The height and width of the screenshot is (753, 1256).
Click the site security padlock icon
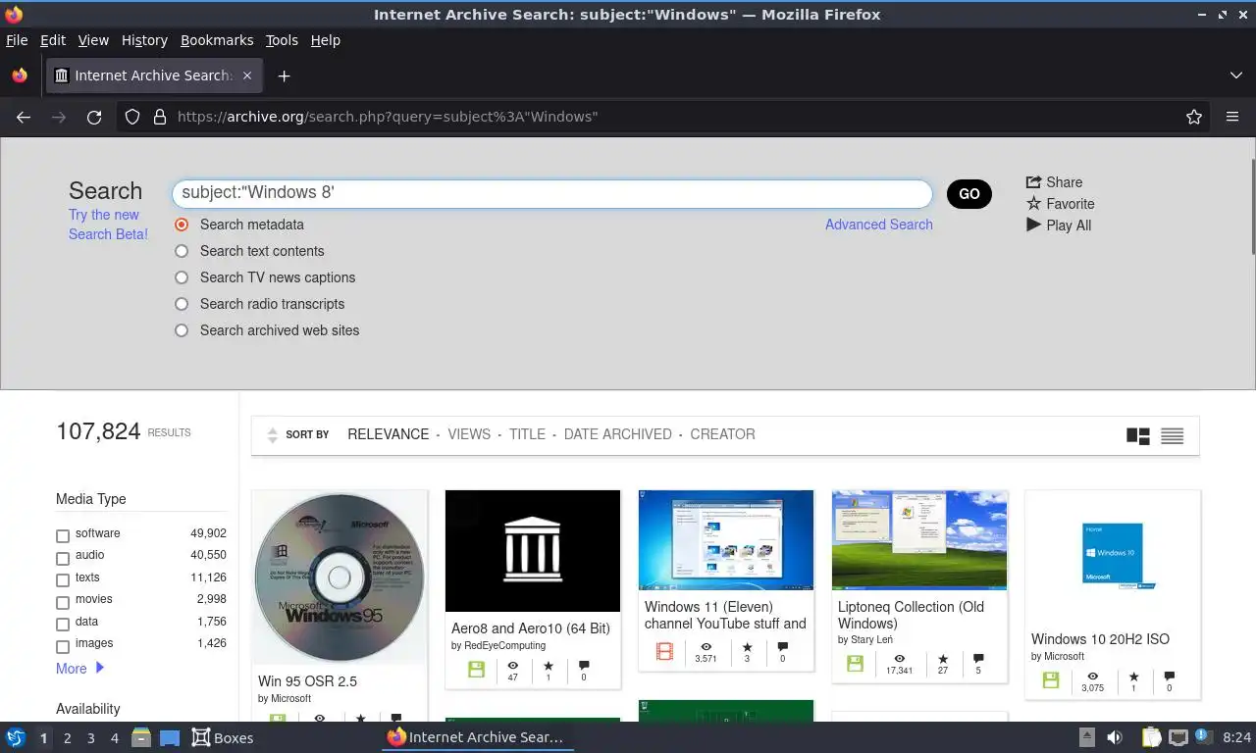point(160,117)
